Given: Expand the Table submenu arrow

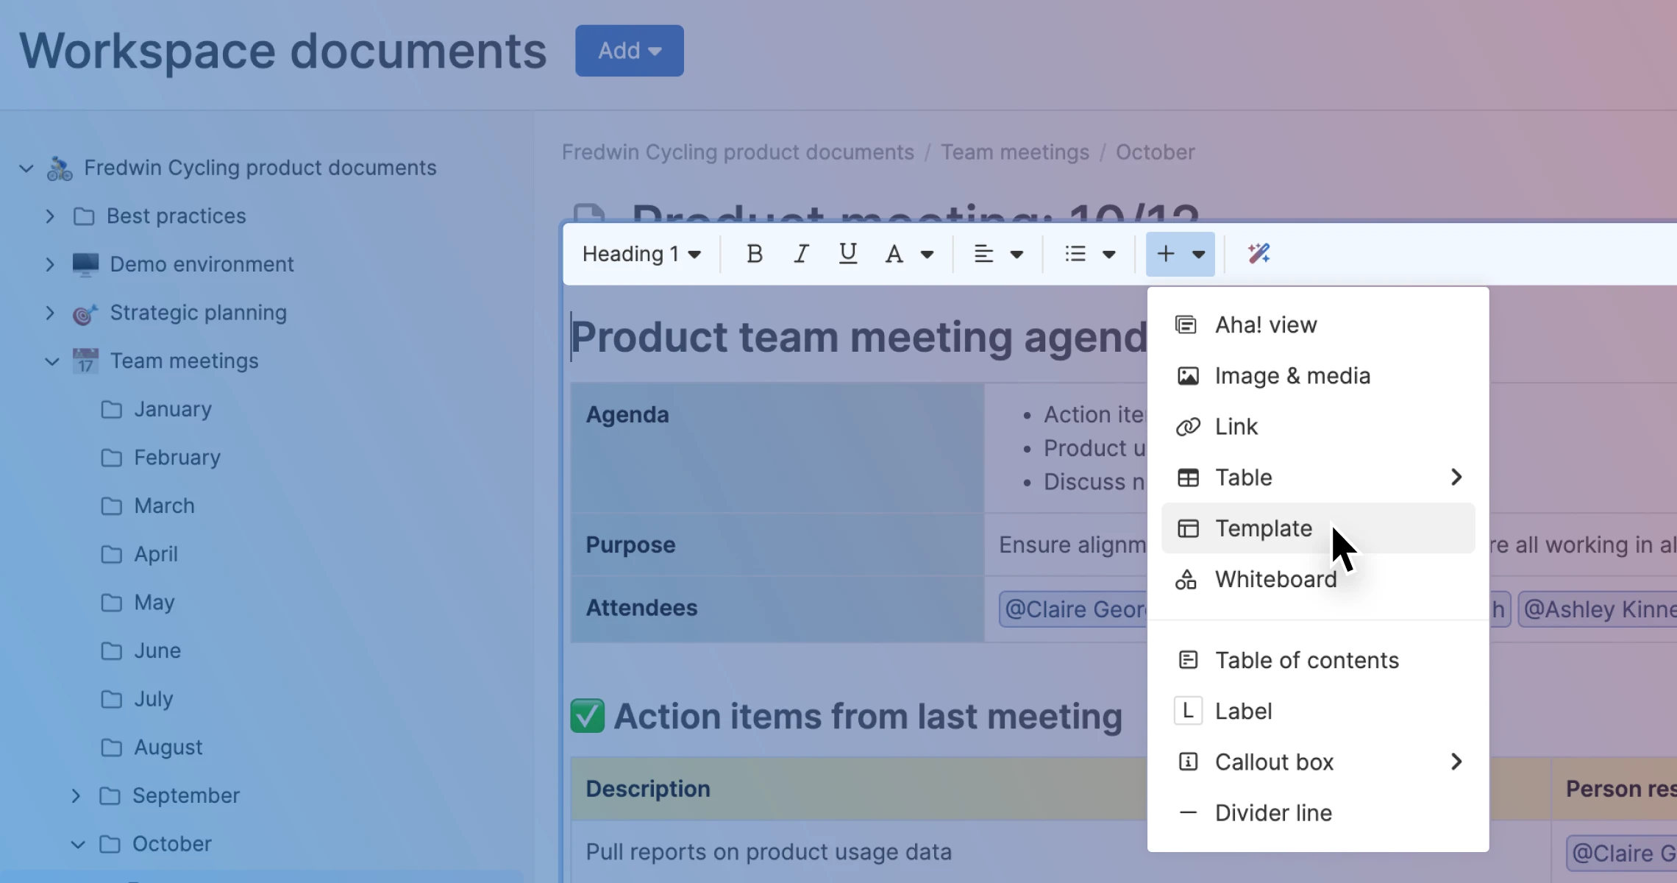Looking at the screenshot, I should point(1456,477).
